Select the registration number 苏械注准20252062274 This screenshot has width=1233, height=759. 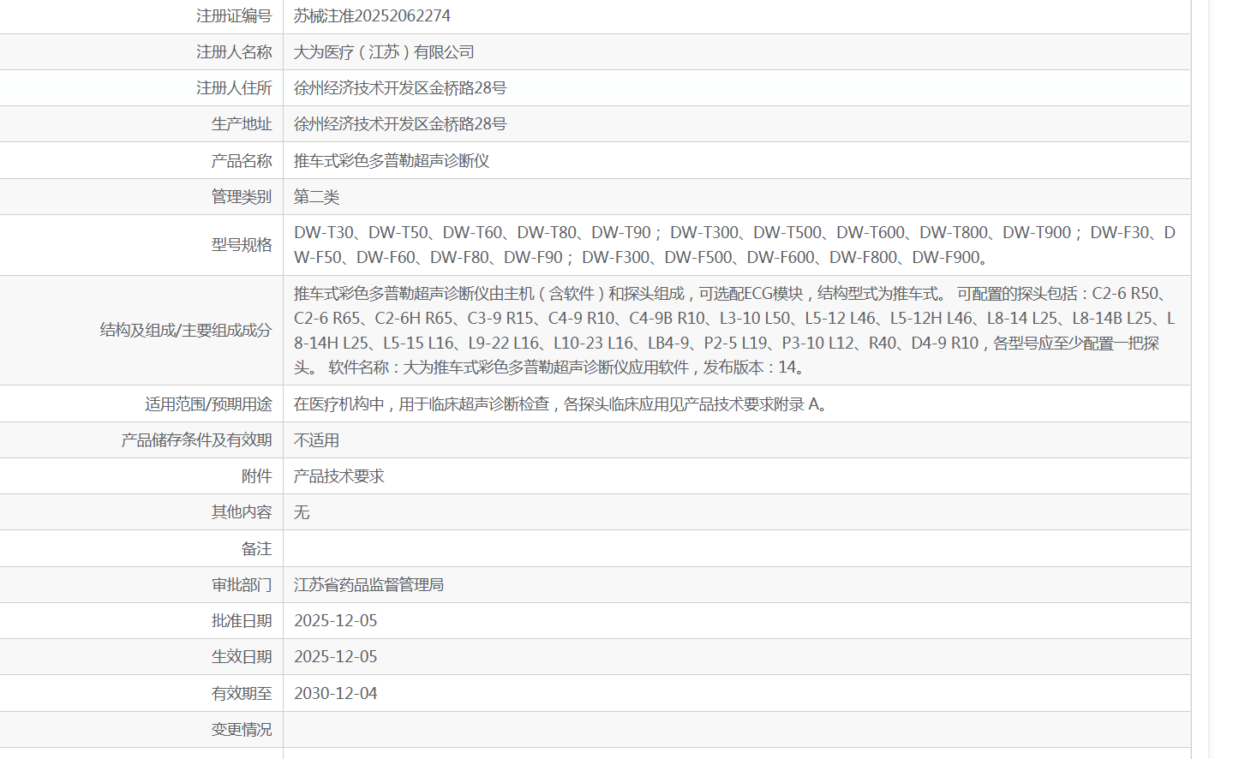(372, 16)
